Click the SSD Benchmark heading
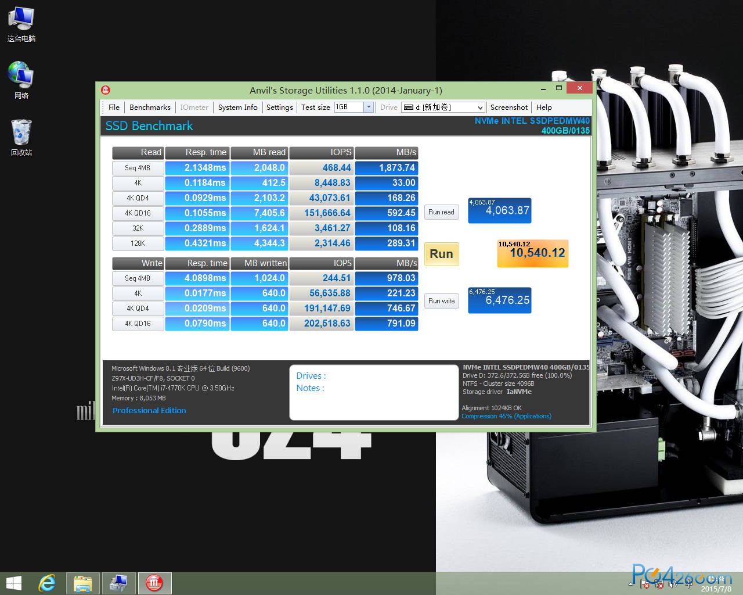The height and width of the screenshot is (595, 743). tap(149, 126)
